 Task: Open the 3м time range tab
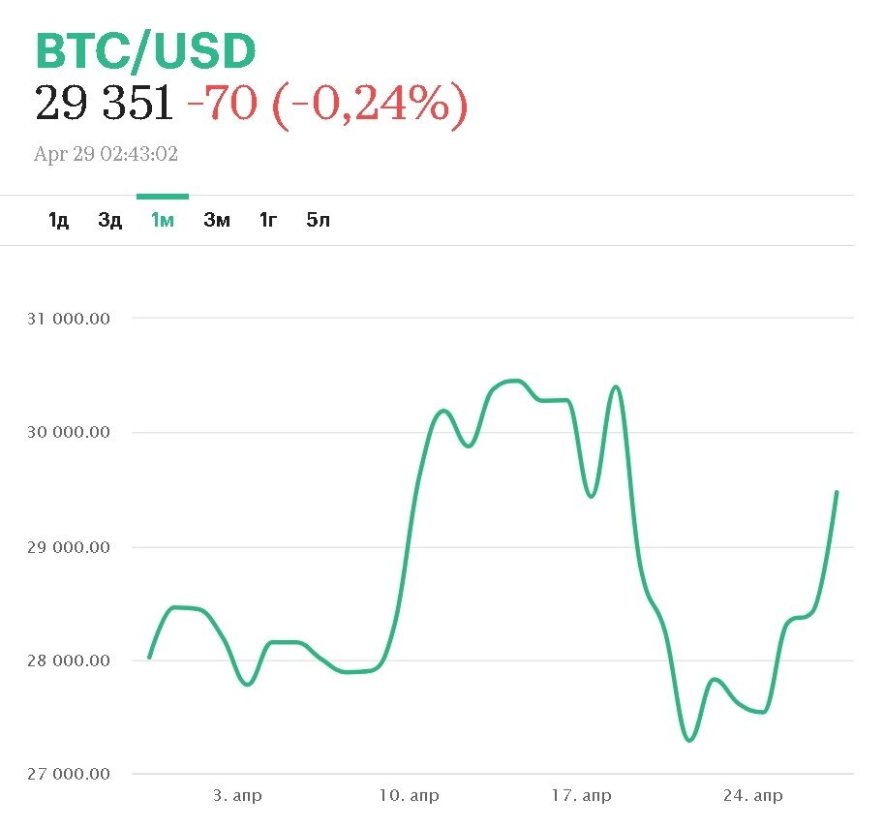(216, 220)
